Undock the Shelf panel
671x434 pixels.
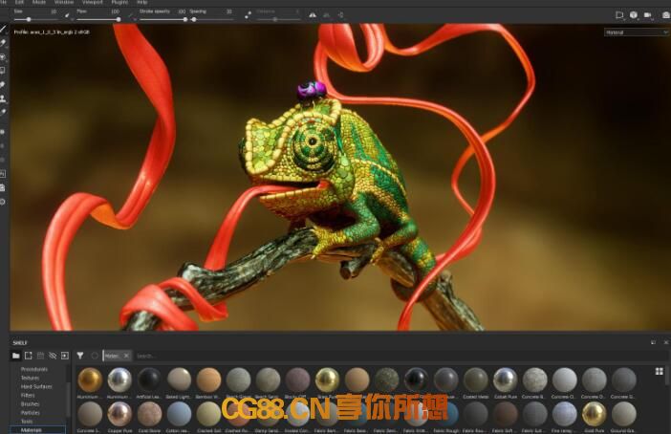click(x=653, y=342)
